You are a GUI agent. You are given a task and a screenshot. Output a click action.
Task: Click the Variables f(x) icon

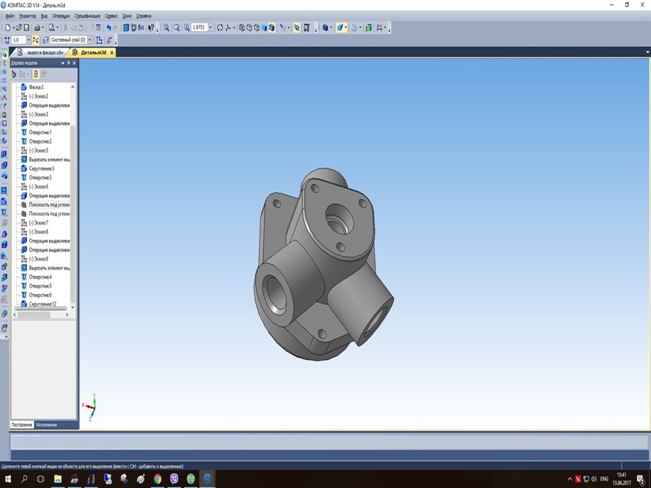coord(141,28)
